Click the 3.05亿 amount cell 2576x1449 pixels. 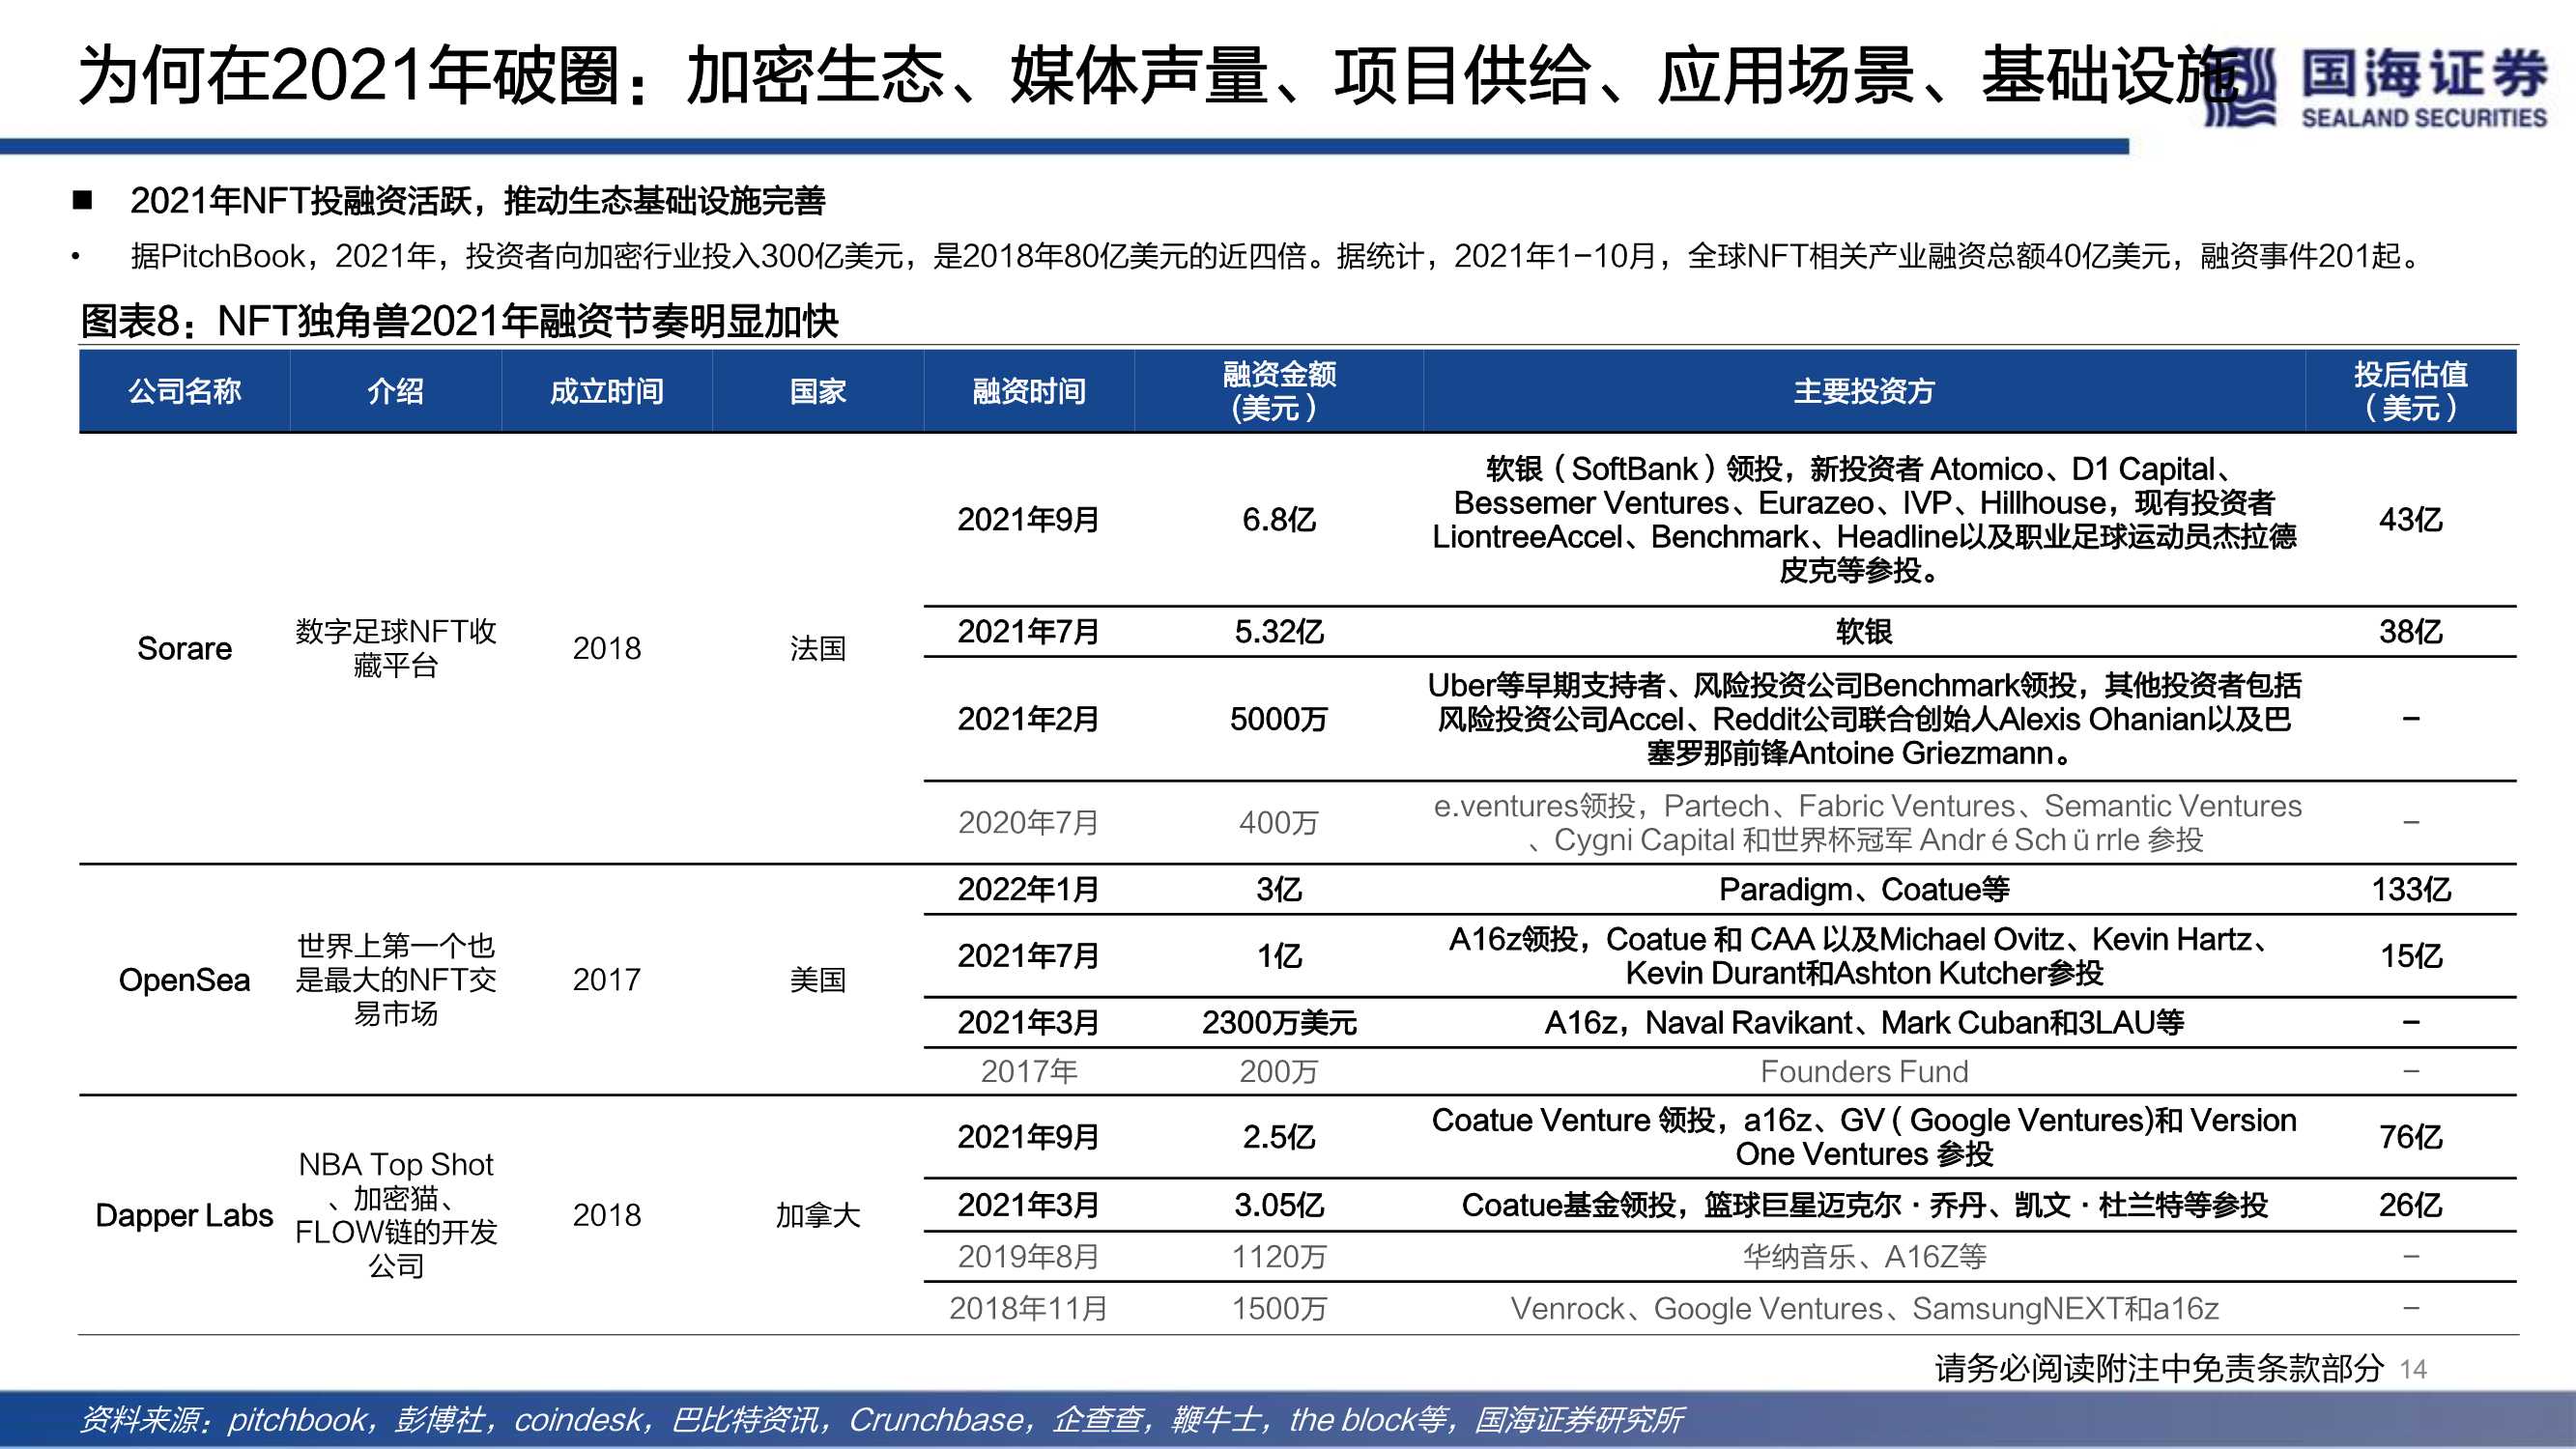pos(1279,1206)
